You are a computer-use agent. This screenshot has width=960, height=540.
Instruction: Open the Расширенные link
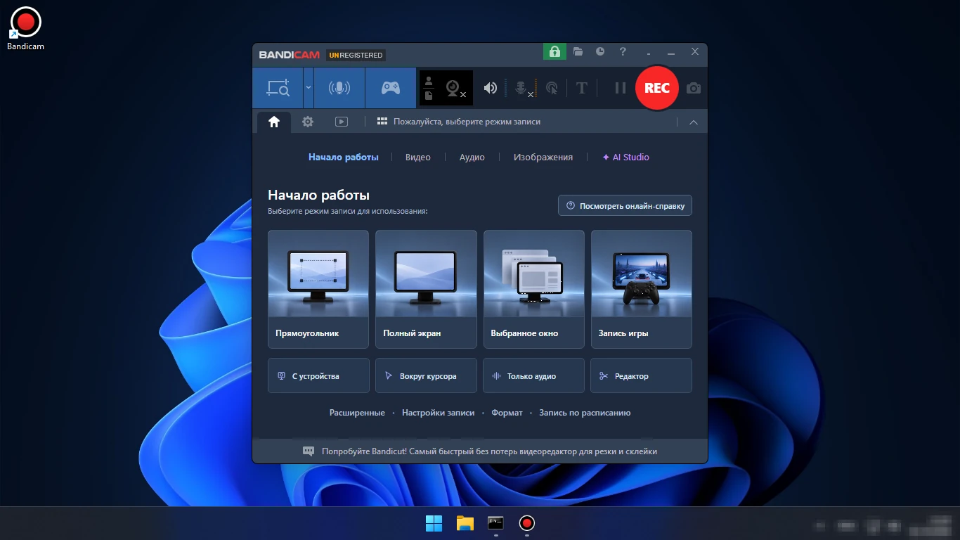point(357,413)
